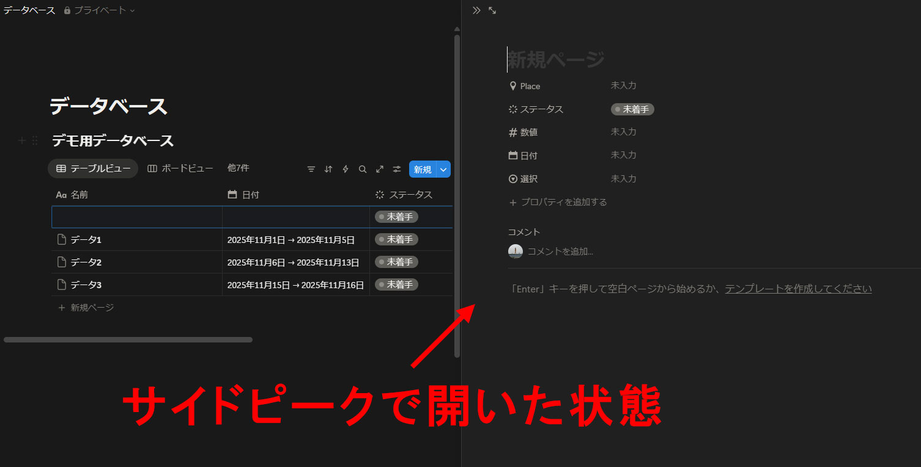
Task: Select the テーブルビュー tab
Action: (93, 168)
